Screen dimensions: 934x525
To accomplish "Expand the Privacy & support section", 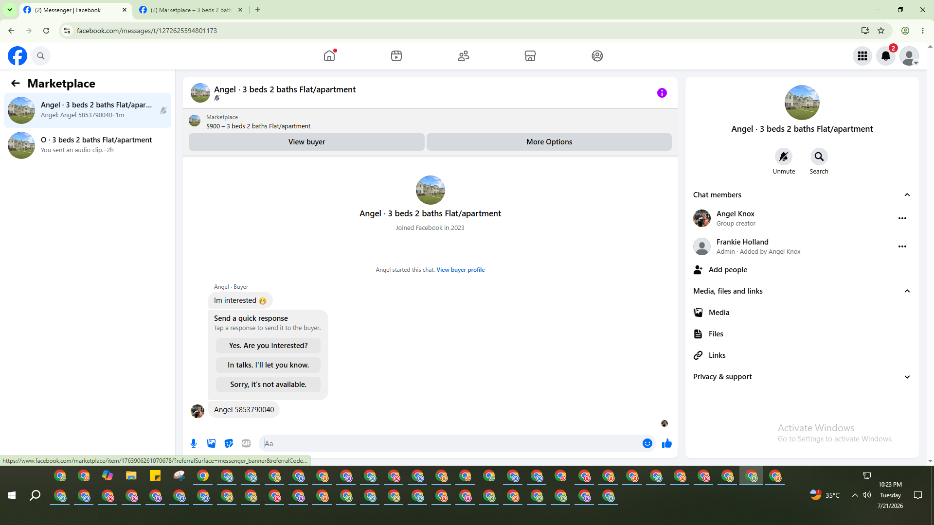I will [907, 377].
